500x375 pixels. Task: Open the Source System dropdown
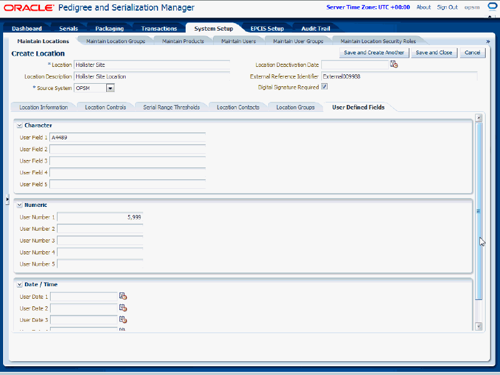(x=111, y=88)
